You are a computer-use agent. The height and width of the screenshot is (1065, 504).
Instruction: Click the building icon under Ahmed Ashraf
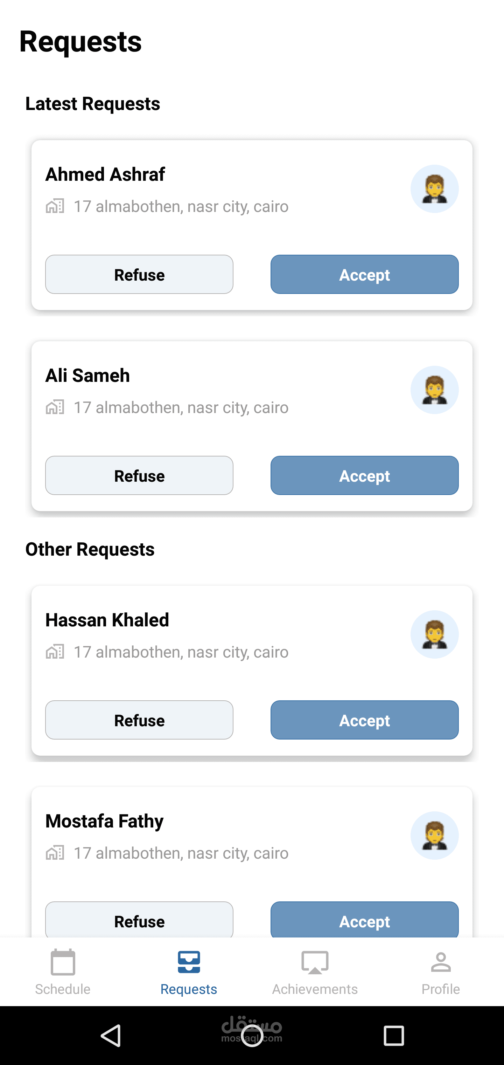tap(55, 206)
